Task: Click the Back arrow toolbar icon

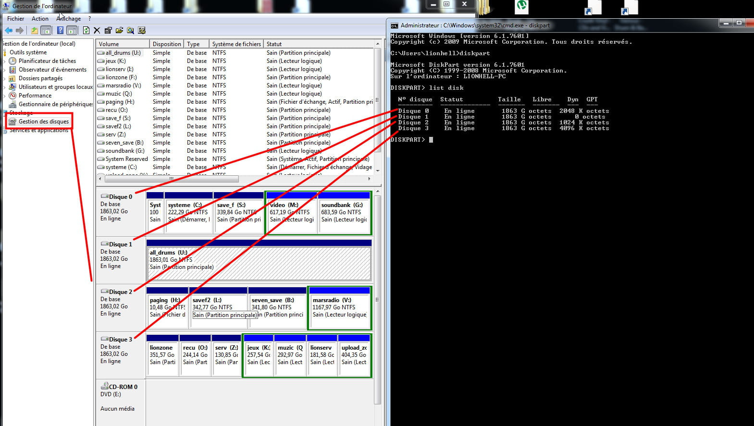Action: point(9,31)
